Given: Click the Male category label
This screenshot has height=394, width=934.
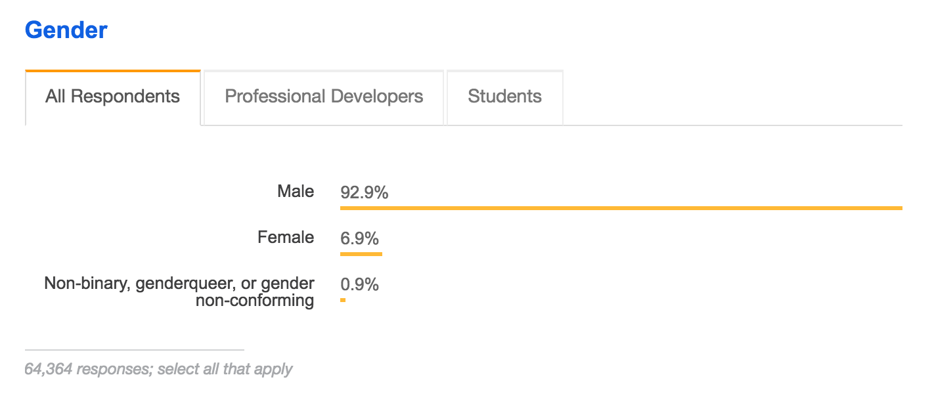Looking at the screenshot, I should (x=296, y=191).
